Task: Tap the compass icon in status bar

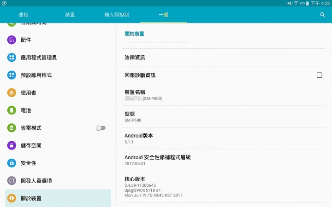Action: (4, 3)
